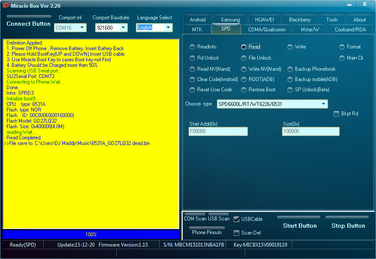The image size is (376, 259).
Task: Click the Start Addr F00000 field
Action: point(218,131)
